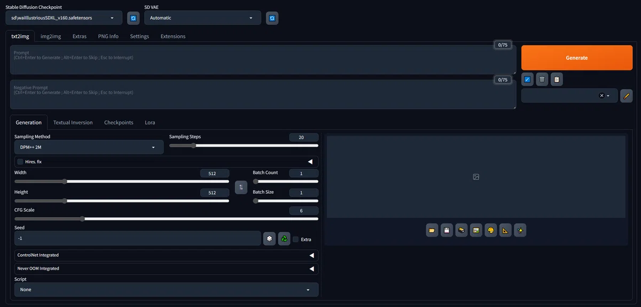Adjust the Width slider
The width and height of the screenshot is (641, 307).
click(x=122, y=182)
